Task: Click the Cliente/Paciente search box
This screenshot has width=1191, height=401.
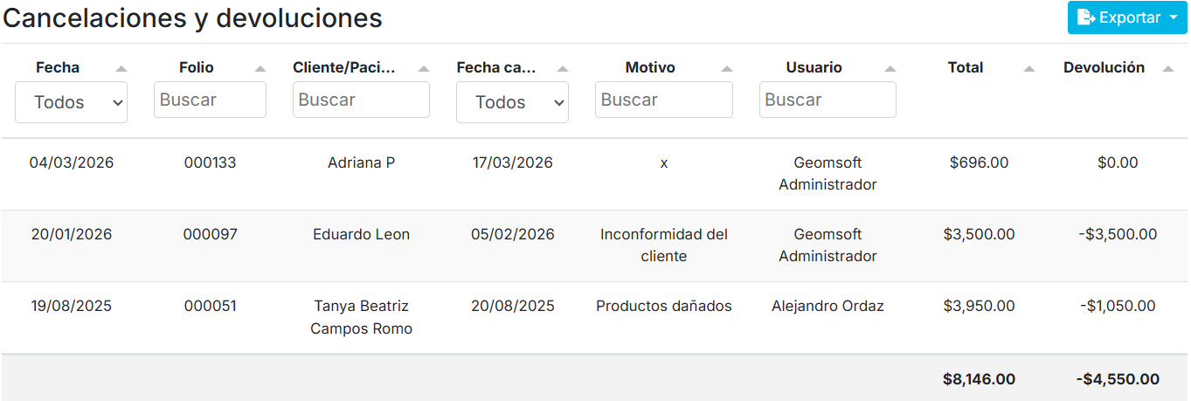Action: tap(361, 100)
